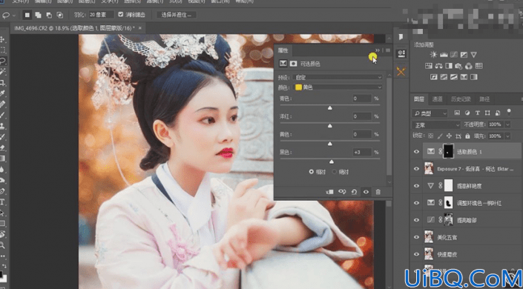This screenshot has width=523, height=289.
Task: Open the 颜色 dropdown showing 黄色
Action: [x=338, y=87]
